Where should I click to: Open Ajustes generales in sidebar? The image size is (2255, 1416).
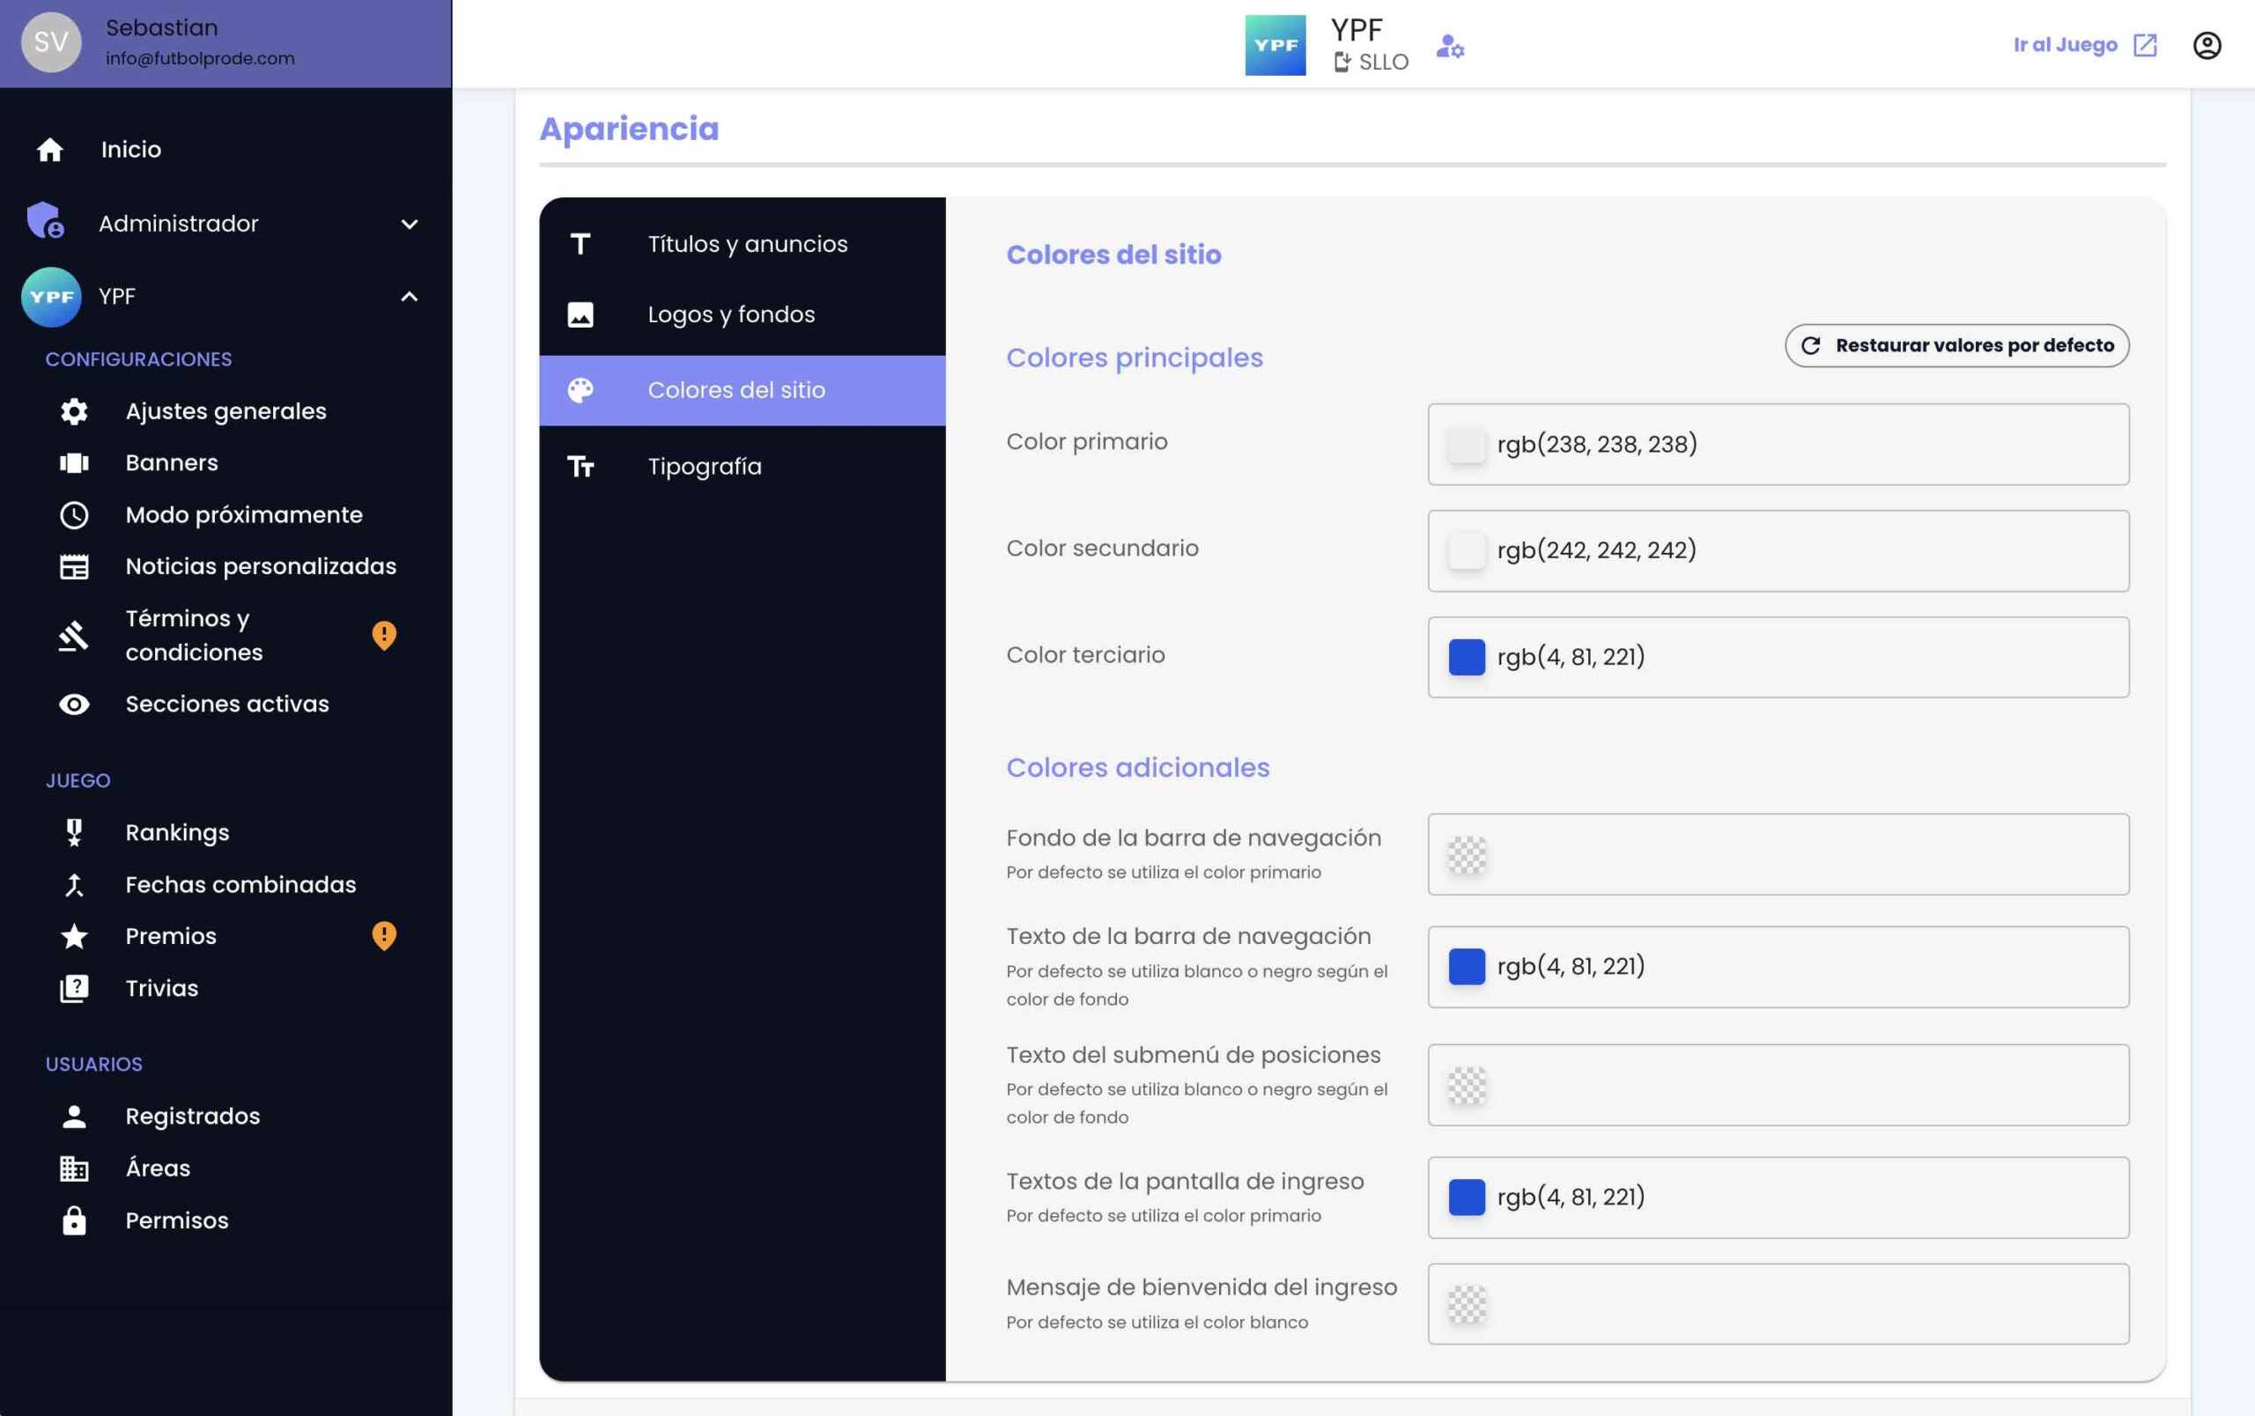point(225,411)
